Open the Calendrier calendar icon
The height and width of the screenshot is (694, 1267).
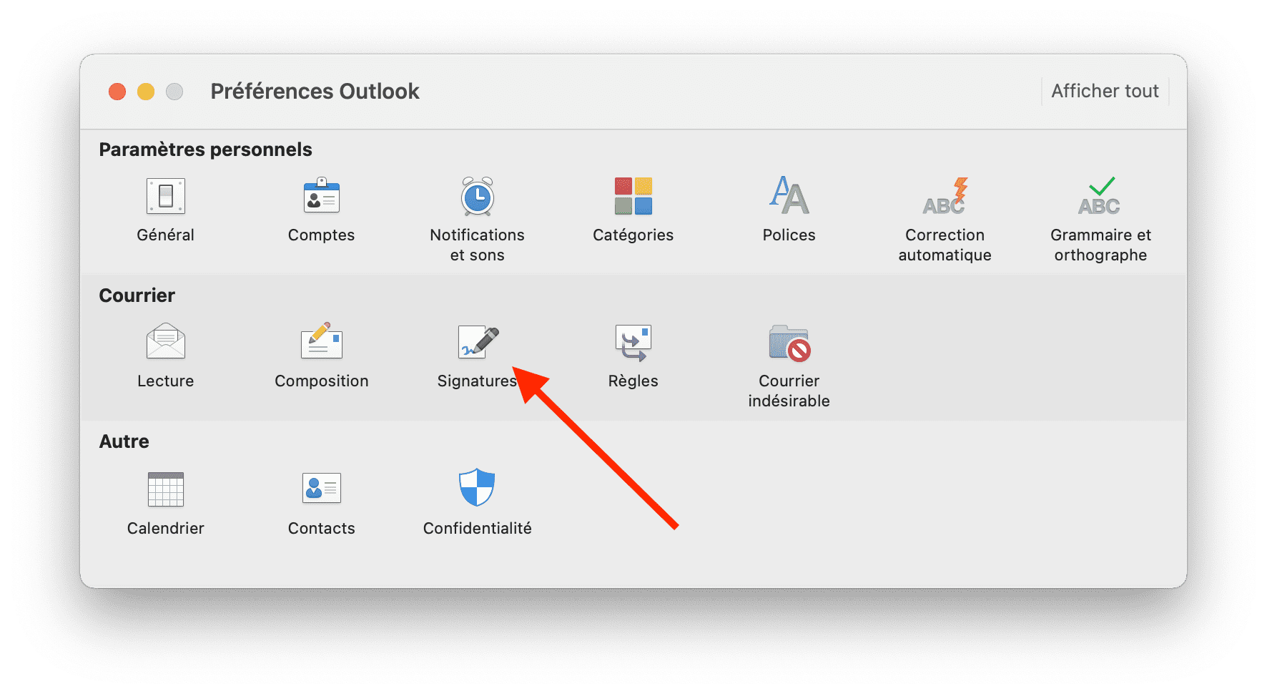166,489
